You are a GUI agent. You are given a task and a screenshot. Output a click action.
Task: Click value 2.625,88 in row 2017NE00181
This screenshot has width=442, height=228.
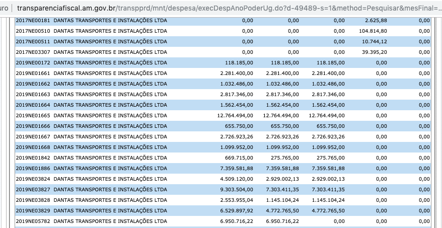tap(376, 21)
